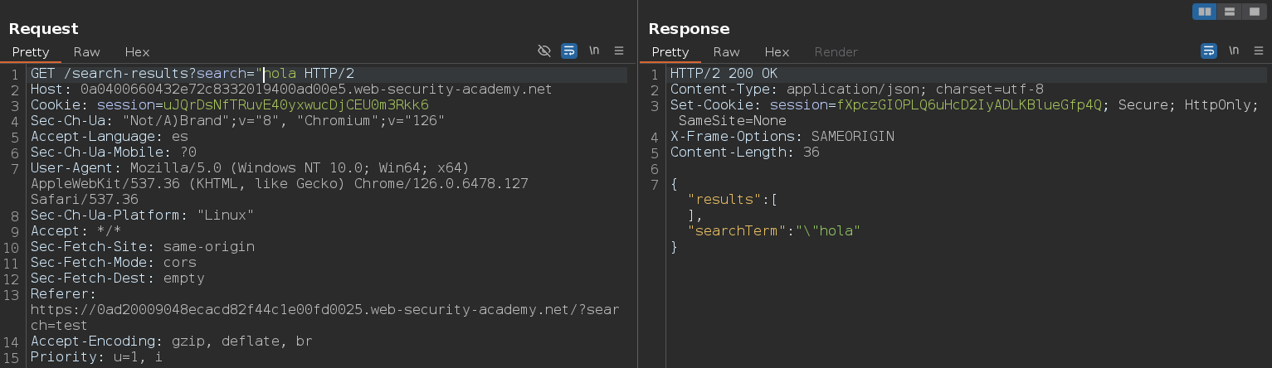1272x368 pixels.
Task: Switch Request view to Raw tab
Action: pos(86,51)
